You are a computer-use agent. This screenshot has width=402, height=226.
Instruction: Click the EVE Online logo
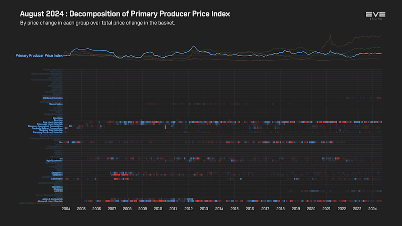376,15
